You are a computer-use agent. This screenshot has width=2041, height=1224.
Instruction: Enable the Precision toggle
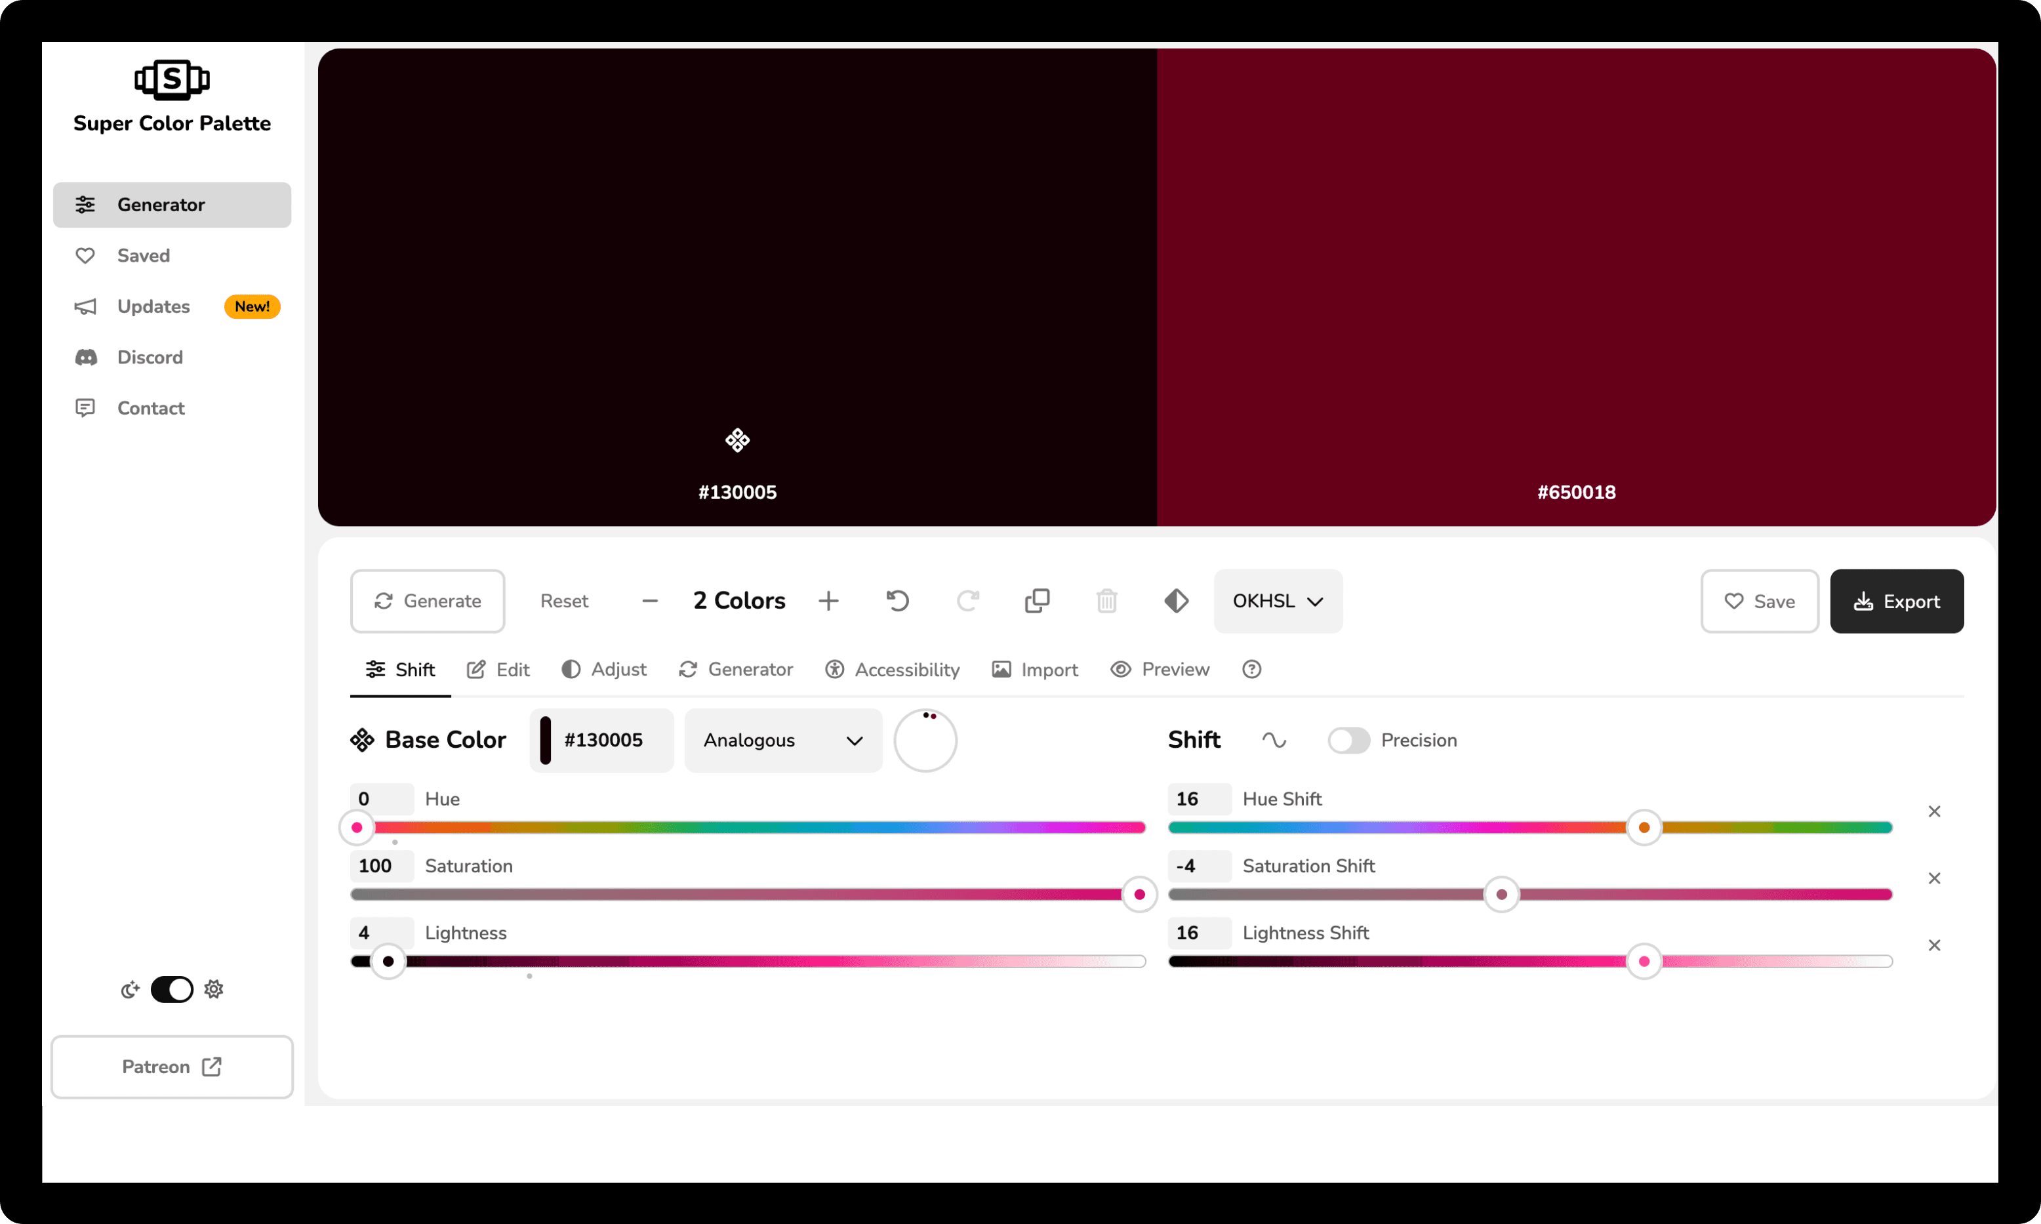pyautogui.click(x=1348, y=740)
